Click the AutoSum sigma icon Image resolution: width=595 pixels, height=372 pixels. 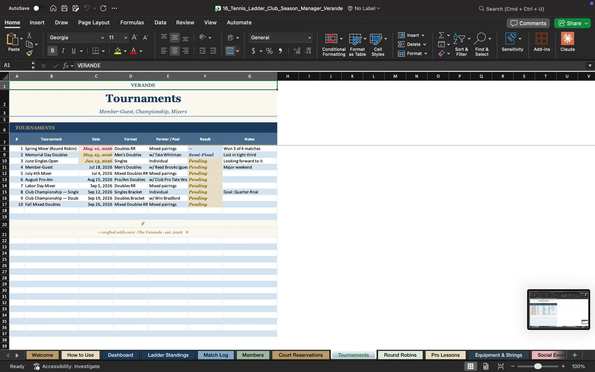[x=441, y=35]
